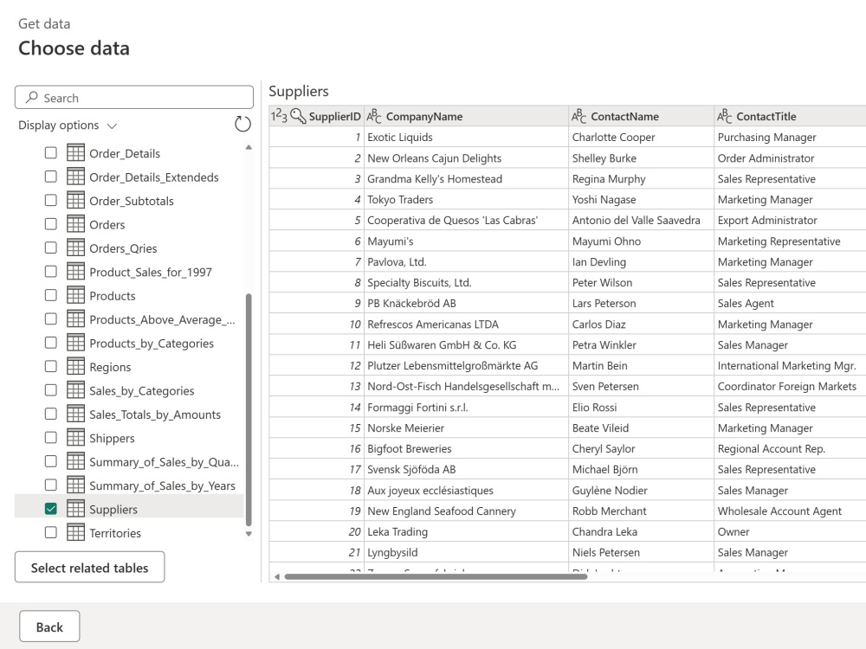
Task: Check the Territories checkbox
Action: 51,532
